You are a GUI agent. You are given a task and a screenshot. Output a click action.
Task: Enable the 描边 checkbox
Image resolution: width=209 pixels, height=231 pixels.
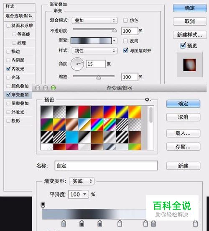click(8, 52)
